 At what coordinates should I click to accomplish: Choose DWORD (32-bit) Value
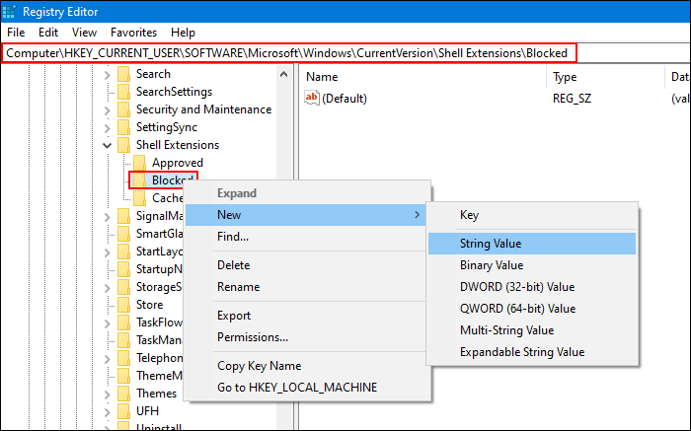[x=532, y=287]
